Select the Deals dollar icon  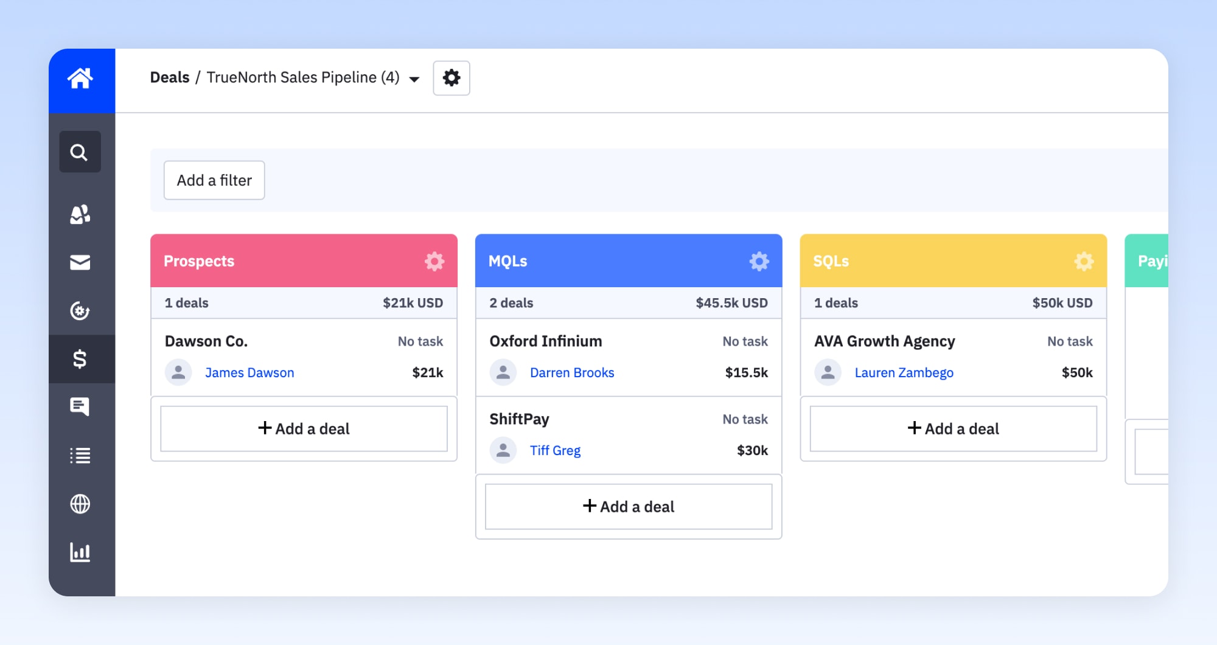pos(80,359)
